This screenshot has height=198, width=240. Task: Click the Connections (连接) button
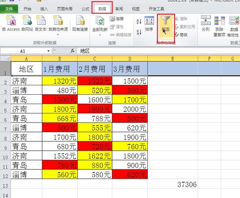click(x=117, y=19)
